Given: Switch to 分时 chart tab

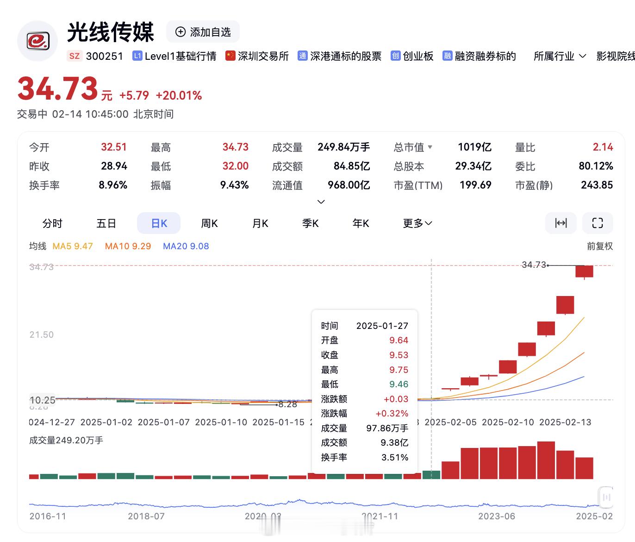Looking at the screenshot, I should coord(52,223).
